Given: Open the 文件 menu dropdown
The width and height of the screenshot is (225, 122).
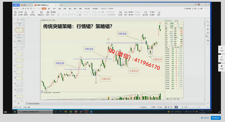Looking at the screenshot, I should point(17,9).
